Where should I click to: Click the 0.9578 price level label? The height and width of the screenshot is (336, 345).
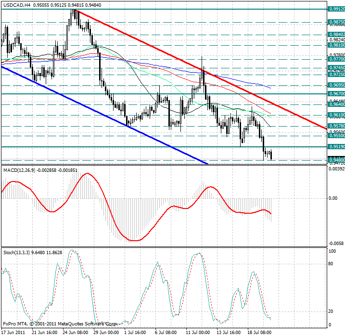coord(336,126)
